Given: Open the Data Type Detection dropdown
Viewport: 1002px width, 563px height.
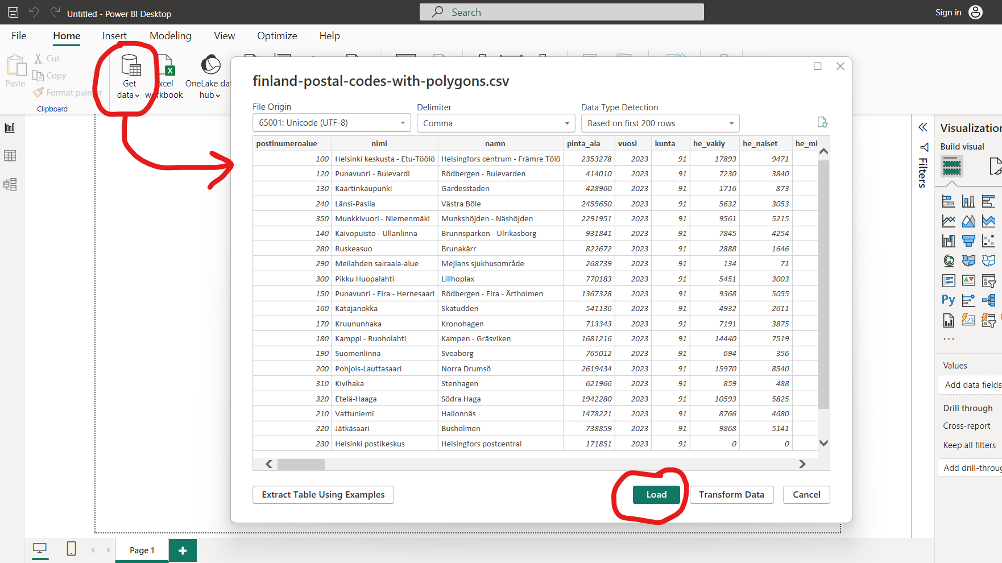Looking at the screenshot, I should 660,123.
